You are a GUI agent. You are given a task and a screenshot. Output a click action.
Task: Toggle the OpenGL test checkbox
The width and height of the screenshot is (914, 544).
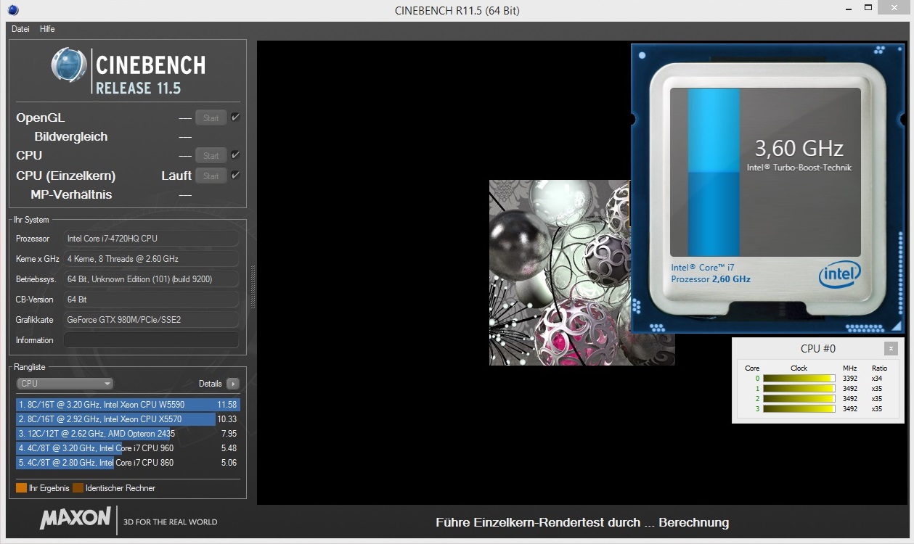pos(235,118)
